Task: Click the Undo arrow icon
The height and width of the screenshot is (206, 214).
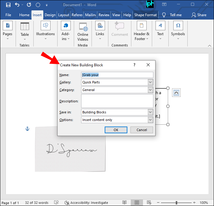Action: (17, 5)
